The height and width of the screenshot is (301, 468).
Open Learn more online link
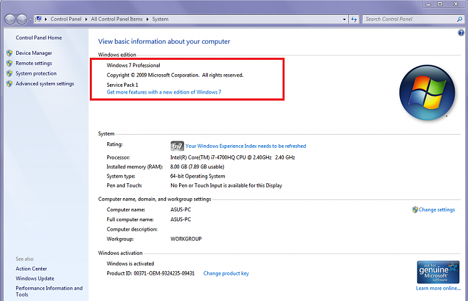(x=438, y=288)
